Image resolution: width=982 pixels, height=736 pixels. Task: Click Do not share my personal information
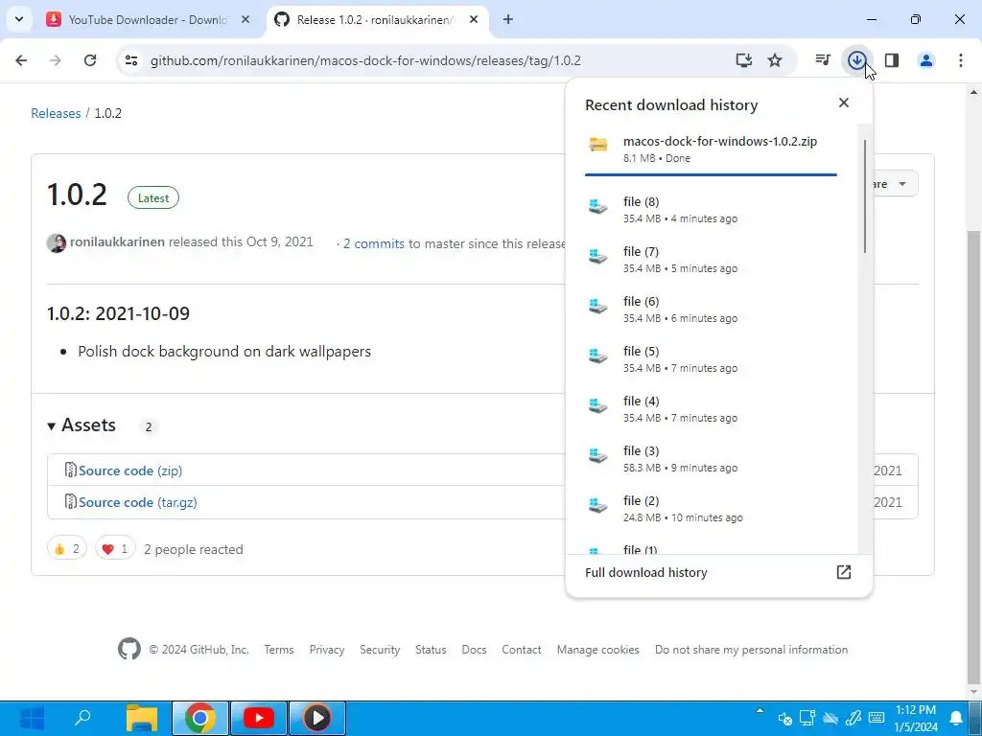[x=752, y=650]
